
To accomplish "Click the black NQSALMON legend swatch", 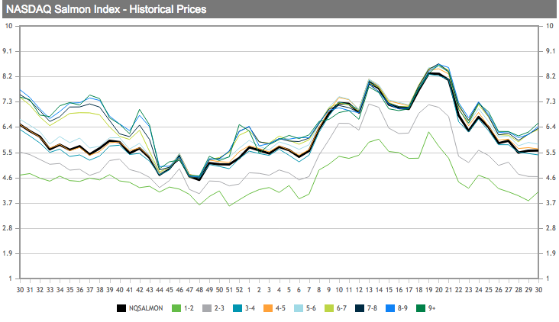I will coord(121,308).
